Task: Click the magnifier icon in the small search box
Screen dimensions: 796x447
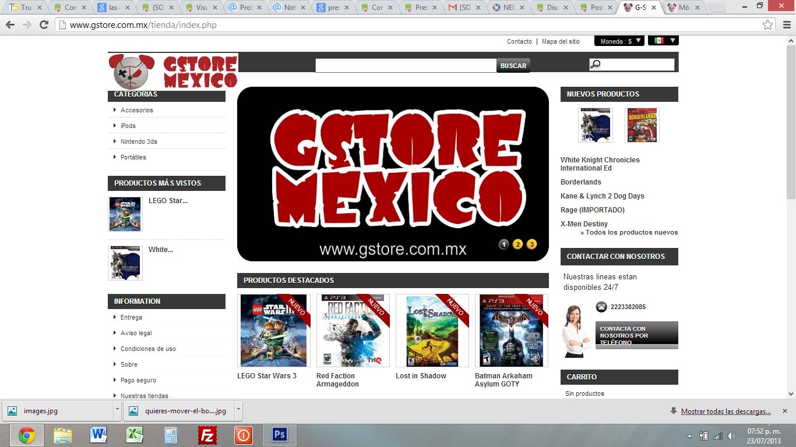Action: [x=595, y=64]
